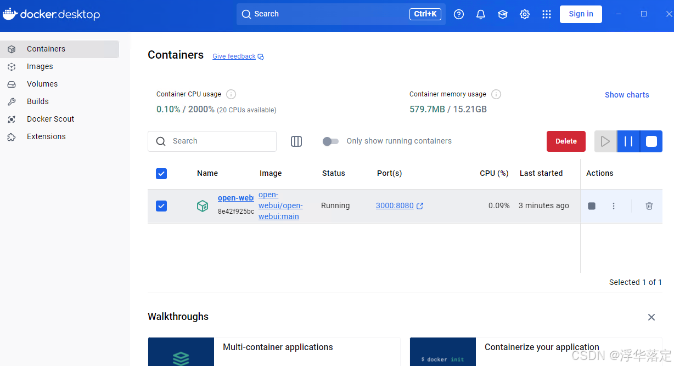Open the Settings gear icon

click(x=525, y=14)
